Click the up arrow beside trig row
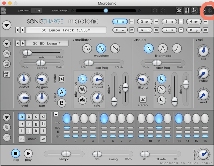214x166 pixels. 56,115
